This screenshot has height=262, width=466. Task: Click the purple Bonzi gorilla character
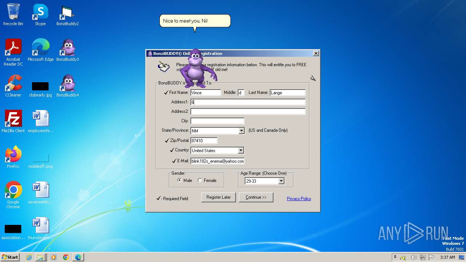[x=198, y=68]
